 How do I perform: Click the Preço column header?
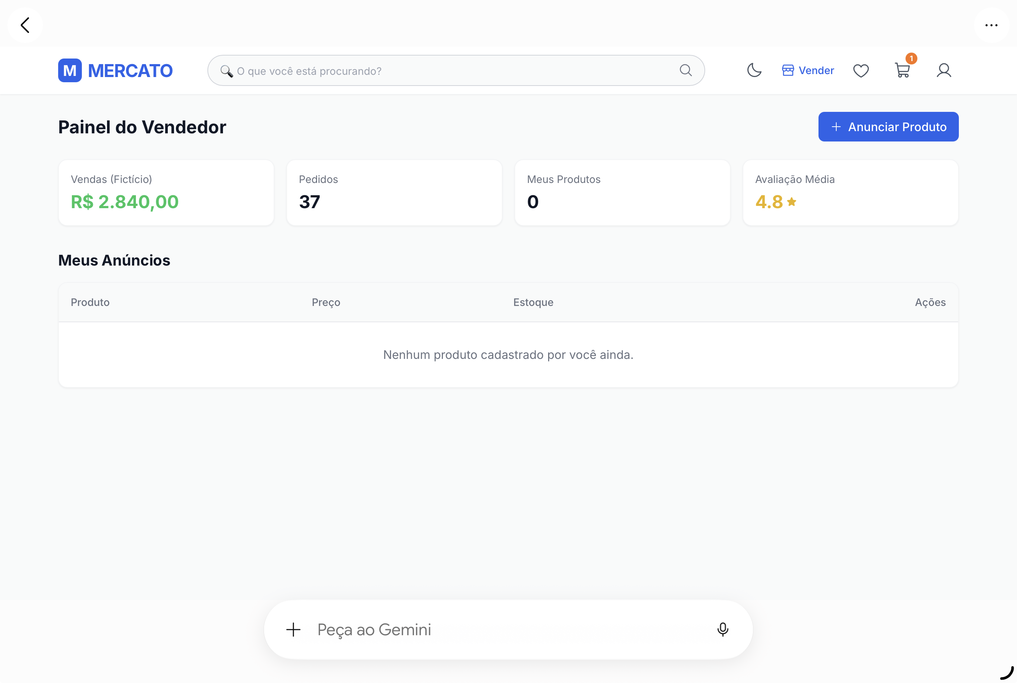(x=326, y=302)
